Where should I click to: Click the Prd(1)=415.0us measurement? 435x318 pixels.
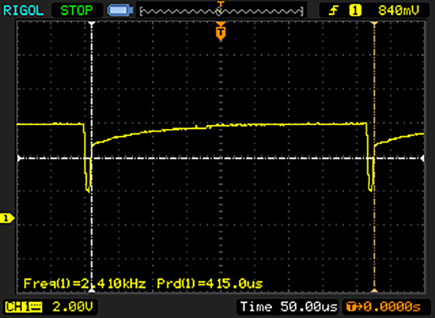pyautogui.click(x=210, y=283)
